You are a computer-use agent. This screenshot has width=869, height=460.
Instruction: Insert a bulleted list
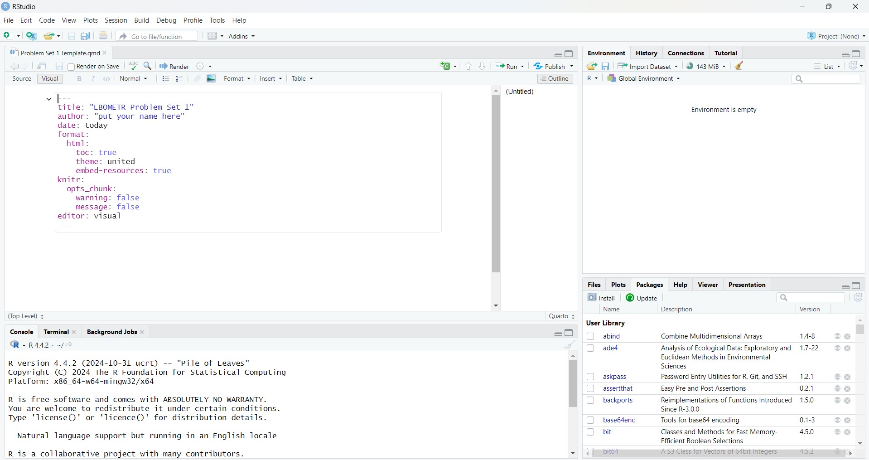(166, 79)
